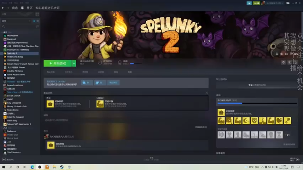Switch to the 库 library tab
This screenshot has width=303, height=170.
click(x=22, y=8)
